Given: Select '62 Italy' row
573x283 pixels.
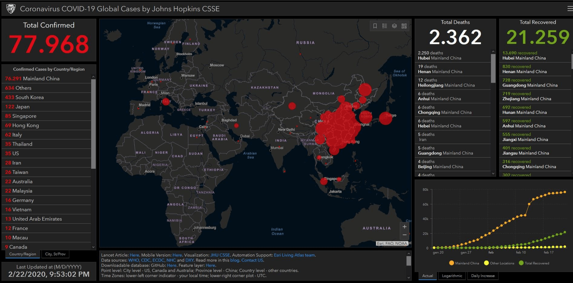Looking at the screenshot, I should coord(46,135).
